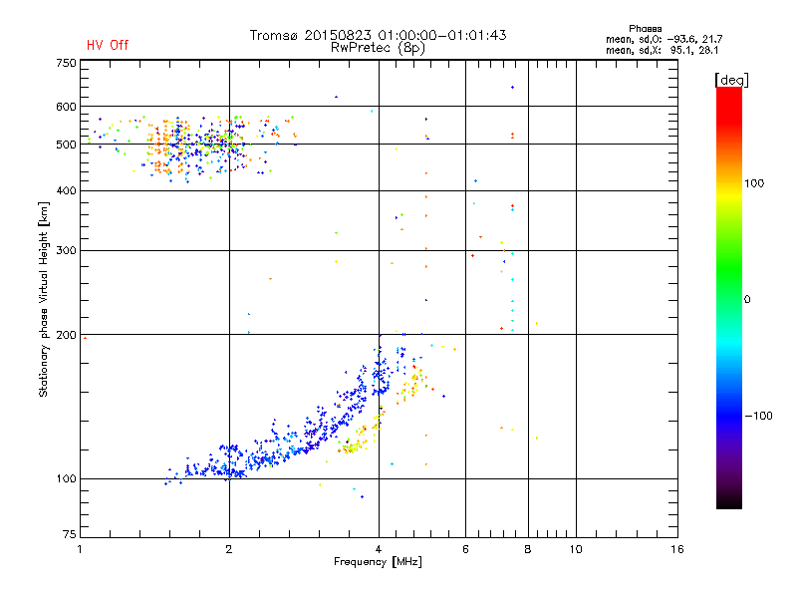Click the plot title 'Tromsø 20150823 01:00:00-01:01:43'

point(378,35)
